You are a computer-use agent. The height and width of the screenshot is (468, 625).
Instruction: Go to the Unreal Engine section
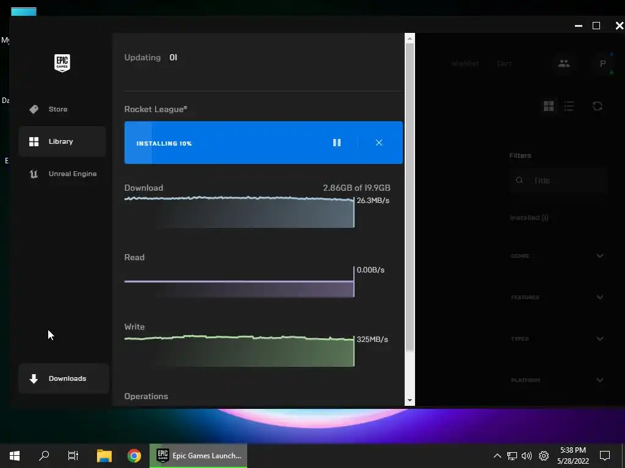[62, 174]
